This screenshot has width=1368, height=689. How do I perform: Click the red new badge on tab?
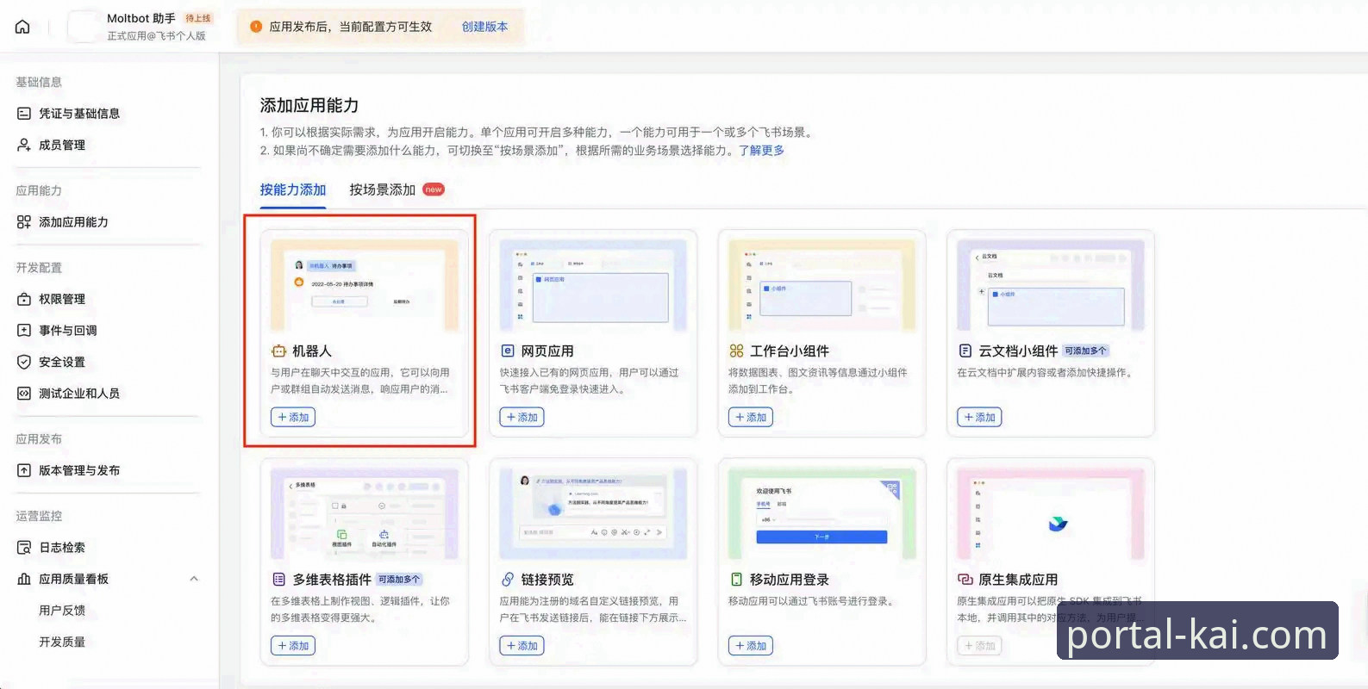click(434, 189)
